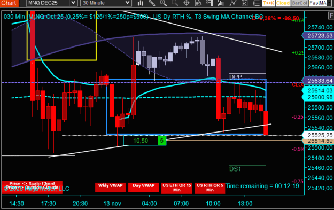Toggle the US ETH OR 15 Min button
Image resolution: width=334 pixels, height=210 pixels.
(x=177, y=188)
